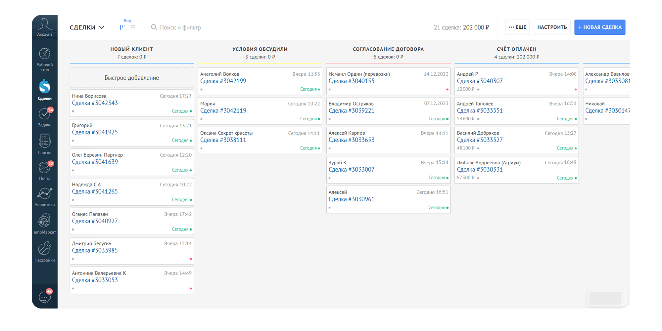Expand the СДЕЛКИ pipeline dropdown
662x331 pixels.
[87, 27]
